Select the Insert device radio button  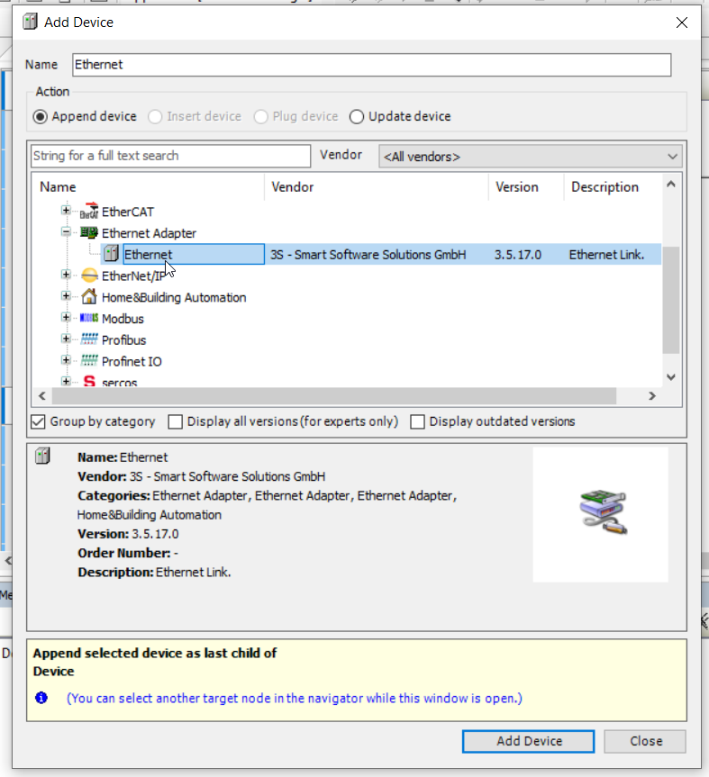(155, 116)
